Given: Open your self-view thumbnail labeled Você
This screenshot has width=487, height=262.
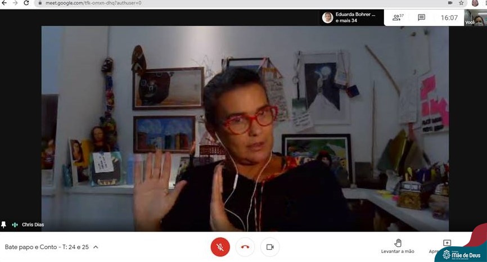Looking at the screenshot, I should [476, 17].
